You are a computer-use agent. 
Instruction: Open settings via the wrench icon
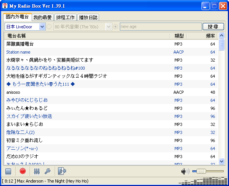click(x=47, y=171)
